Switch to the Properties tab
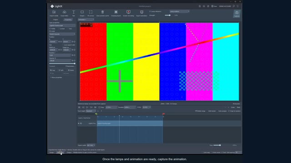This screenshot has width=291, height=163. 68,19
